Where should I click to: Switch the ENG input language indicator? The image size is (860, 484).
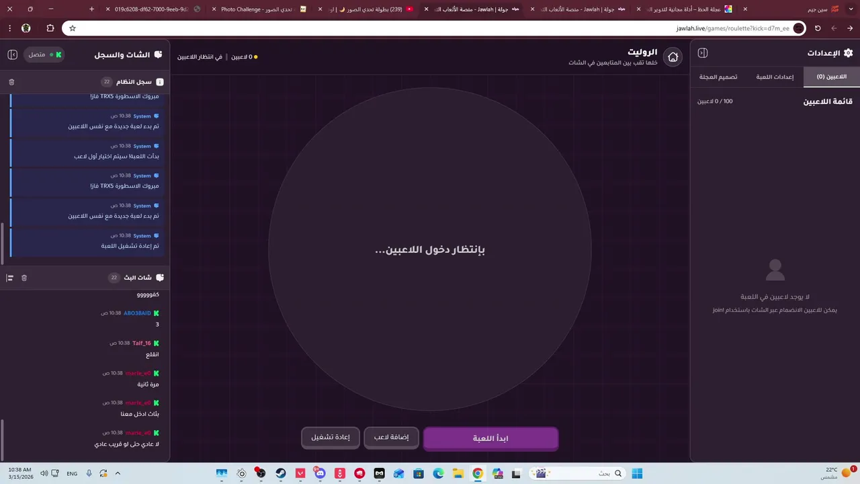tap(72, 473)
